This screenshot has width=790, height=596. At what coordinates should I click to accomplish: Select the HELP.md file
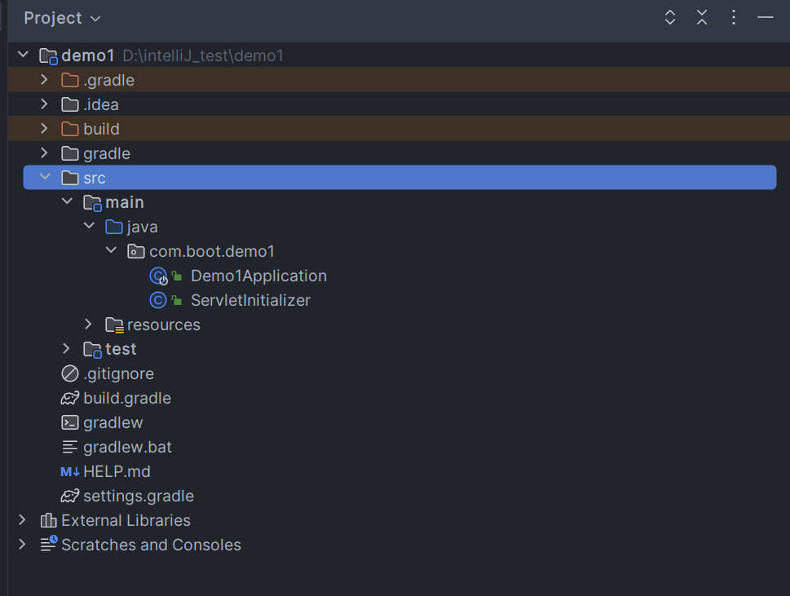117,471
